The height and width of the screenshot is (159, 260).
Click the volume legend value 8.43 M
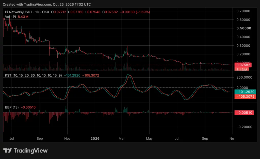coord(23,17)
